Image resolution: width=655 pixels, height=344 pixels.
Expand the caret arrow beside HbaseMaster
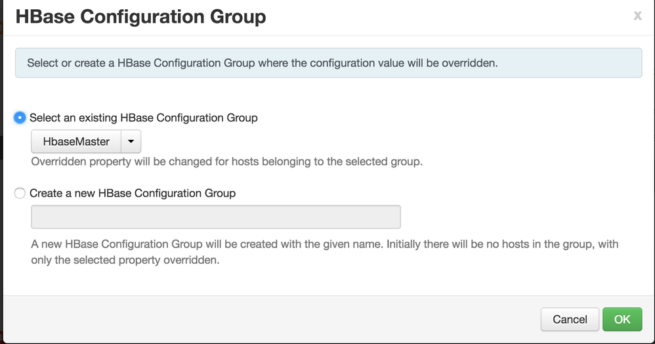(131, 141)
